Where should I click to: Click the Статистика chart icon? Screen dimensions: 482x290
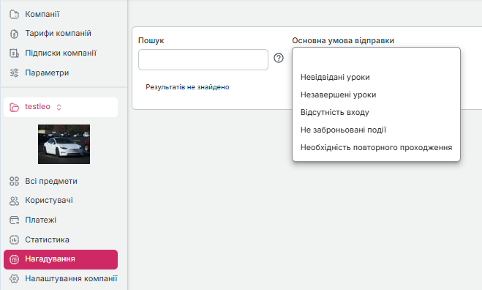click(14, 239)
